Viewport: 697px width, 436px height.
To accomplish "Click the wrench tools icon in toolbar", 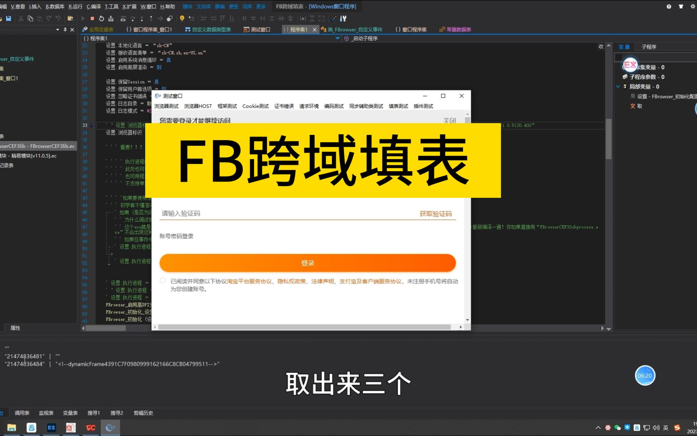I will (343, 19).
